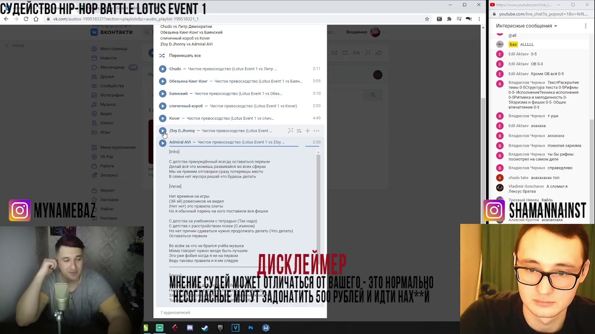The height and width of the screenshot is (334, 595).
Task: Click the SHAMANNAINST Instagram logo
Action: pos(494,211)
